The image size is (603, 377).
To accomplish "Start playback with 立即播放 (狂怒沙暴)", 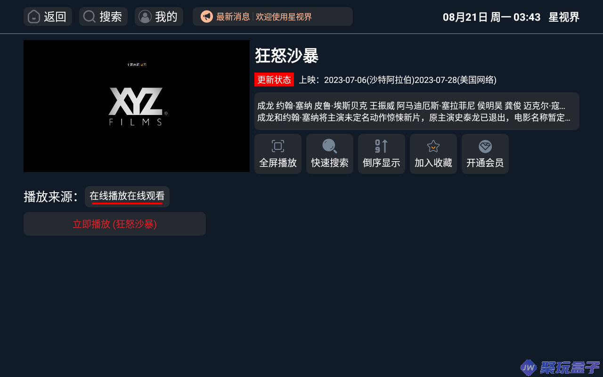I will (x=114, y=224).
